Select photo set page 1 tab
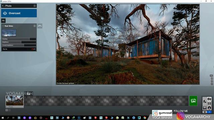Image resolution: width=214 pixels, height=120 pixels. [x=7, y=110]
